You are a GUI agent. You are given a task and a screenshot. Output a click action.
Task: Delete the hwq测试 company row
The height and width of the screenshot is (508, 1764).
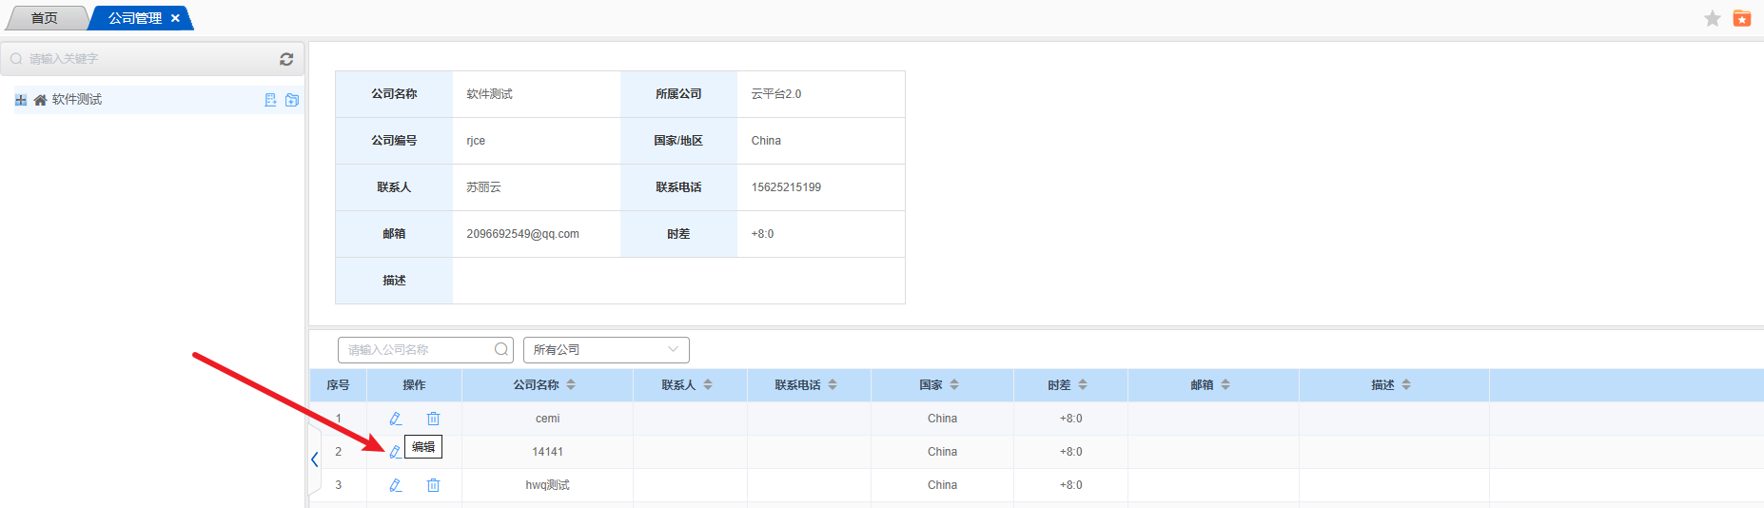tap(433, 485)
